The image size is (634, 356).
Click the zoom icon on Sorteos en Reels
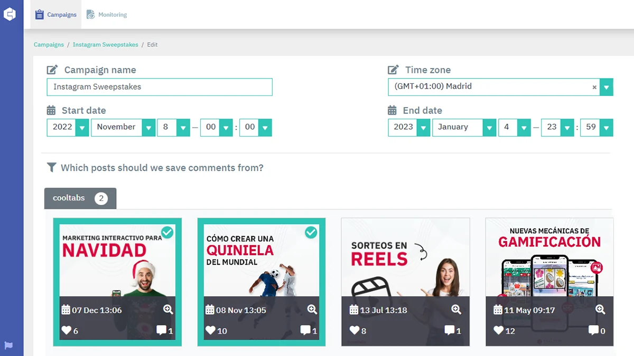pyautogui.click(x=456, y=310)
